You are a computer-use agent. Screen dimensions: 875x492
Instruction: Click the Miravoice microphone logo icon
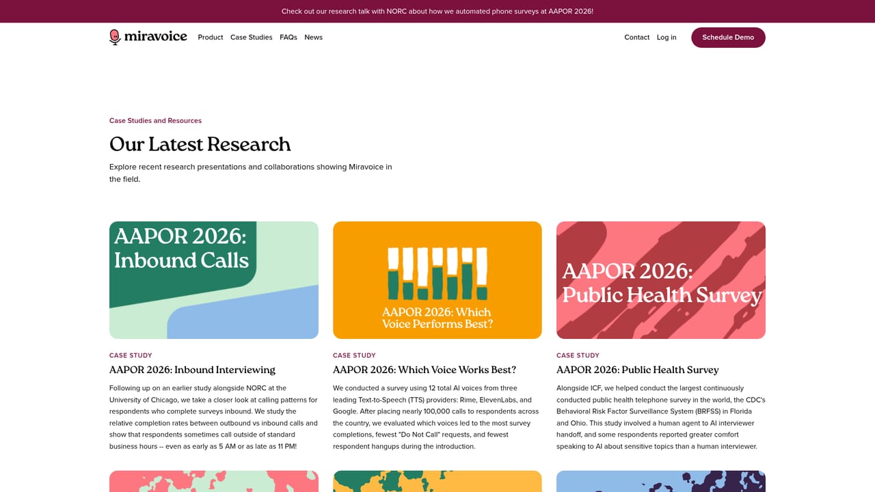point(115,37)
